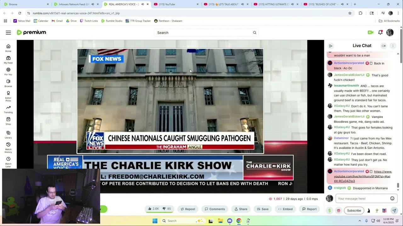Switch to the HITTING ULTIMATE tab
Screen dimensions: 403x226
(276, 4)
